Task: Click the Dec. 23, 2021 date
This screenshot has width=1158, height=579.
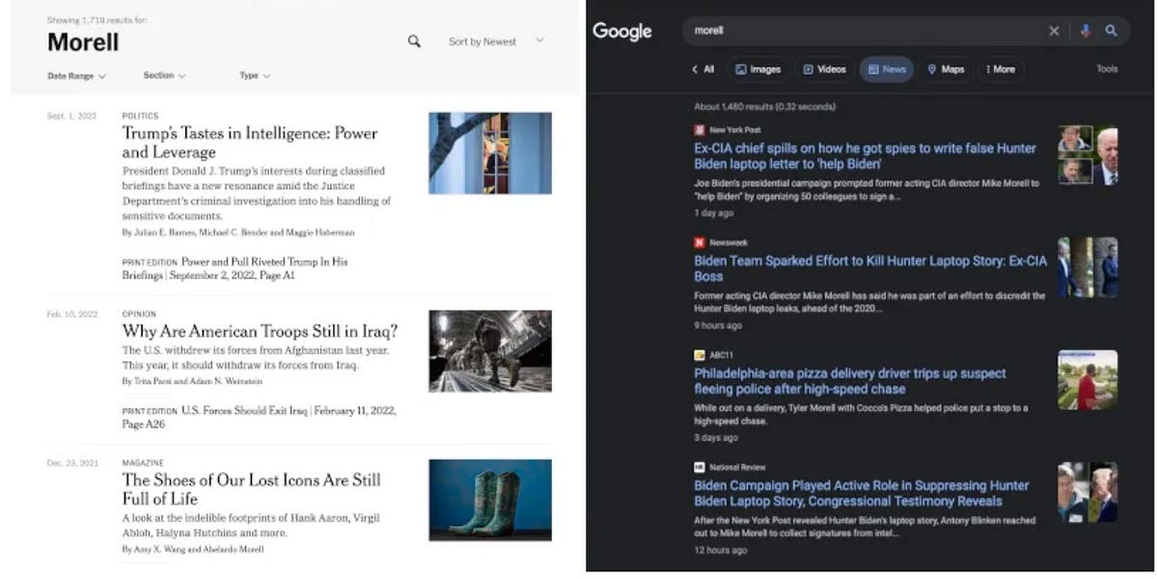Action: pos(72,462)
